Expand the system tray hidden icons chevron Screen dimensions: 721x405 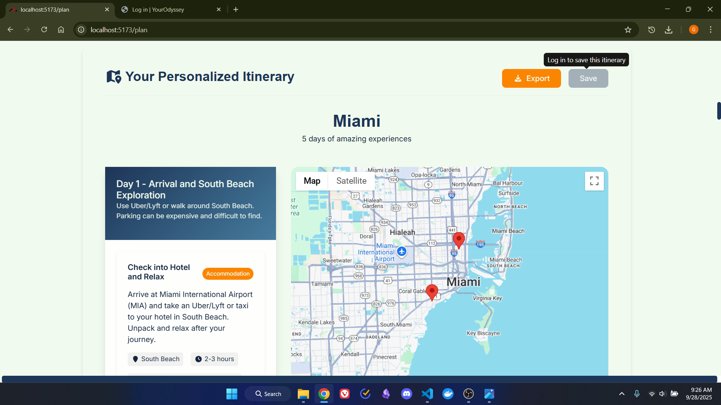pyautogui.click(x=622, y=394)
